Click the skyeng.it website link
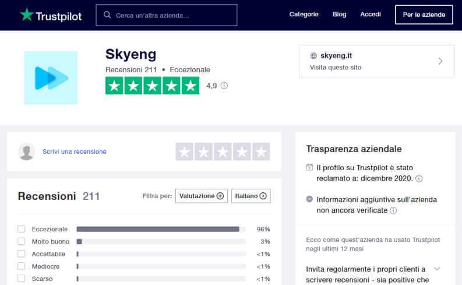Image resolution: width=462 pixels, height=285 pixels. click(336, 56)
